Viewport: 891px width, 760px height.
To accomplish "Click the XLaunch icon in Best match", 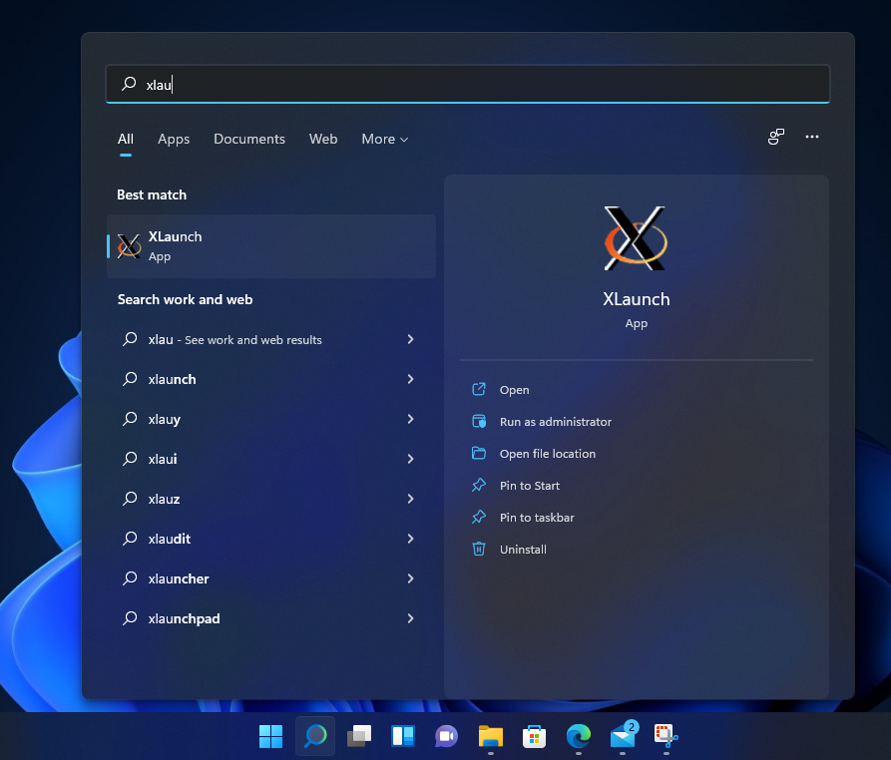I will (x=129, y=246).
